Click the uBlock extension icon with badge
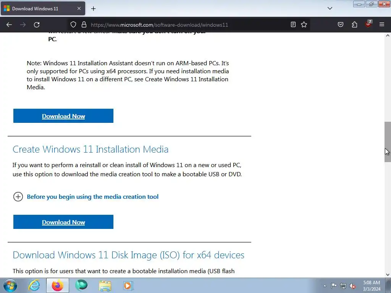391x293 pixels. point(368,24)
